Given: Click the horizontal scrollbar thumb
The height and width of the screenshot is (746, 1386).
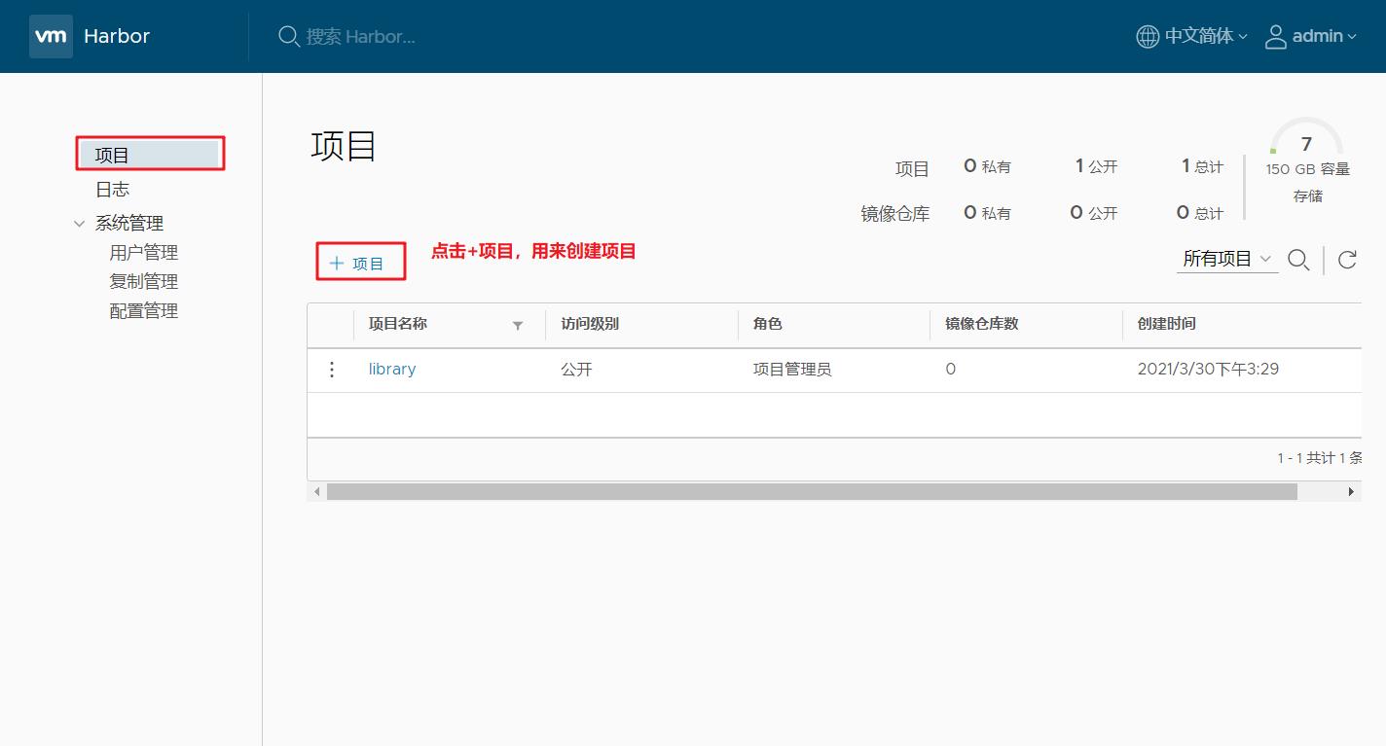Looking at the screenshot, I should (x=812, y=492).
